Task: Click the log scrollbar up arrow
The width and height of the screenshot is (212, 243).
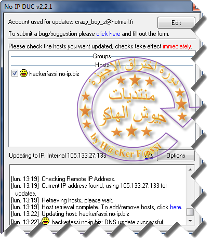Action: 190,170
